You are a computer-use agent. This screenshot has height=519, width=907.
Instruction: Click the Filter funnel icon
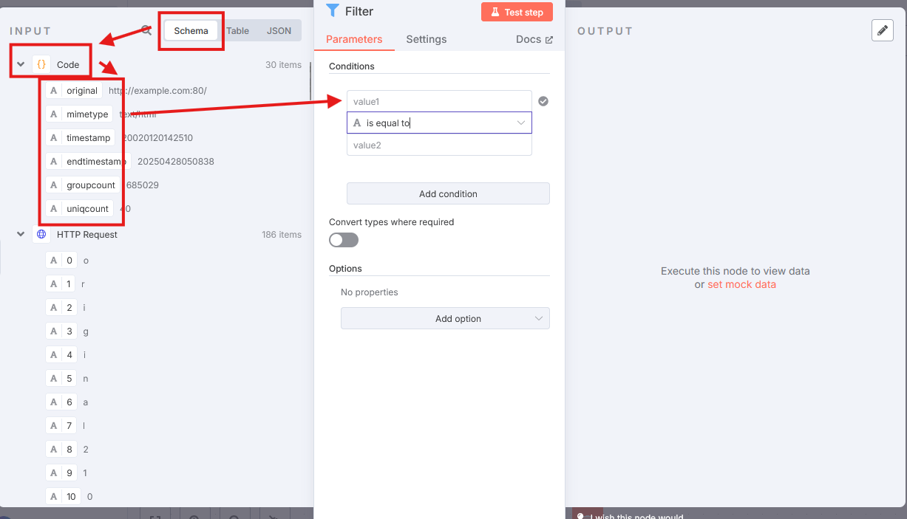[x=333, y=11]
